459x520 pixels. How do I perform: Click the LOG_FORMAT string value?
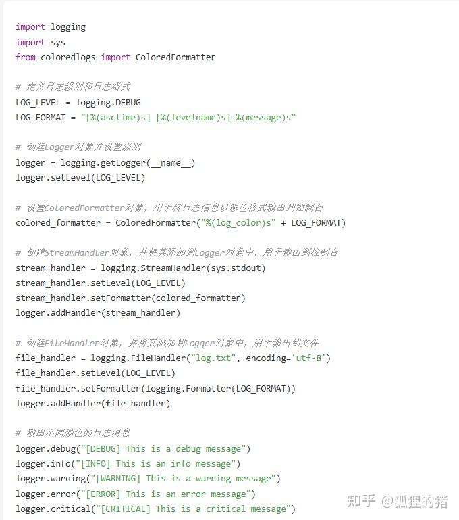click(x=188, y=118)
